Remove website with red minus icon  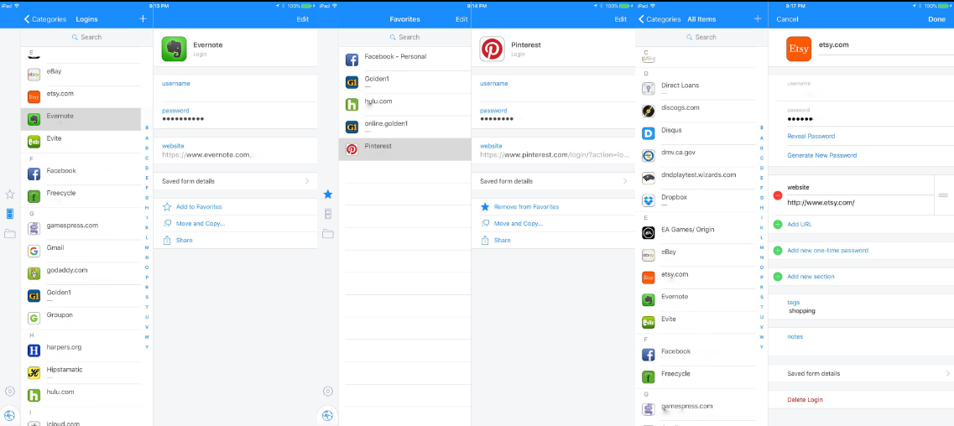point(778,195)
